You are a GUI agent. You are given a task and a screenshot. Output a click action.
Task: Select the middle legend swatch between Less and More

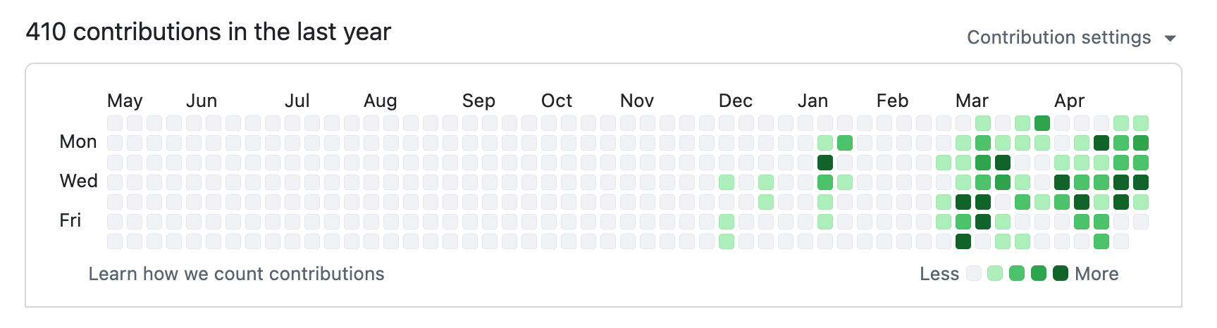[x=1017, y=273]
